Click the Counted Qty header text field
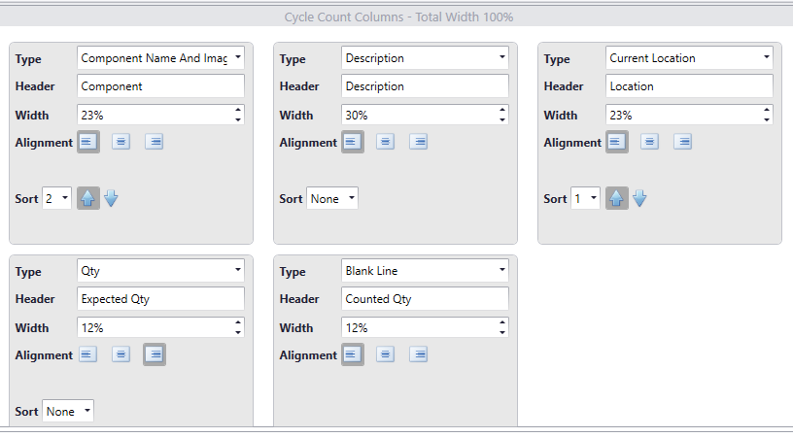This screenshot has width=793, height=438. [425, 299]
